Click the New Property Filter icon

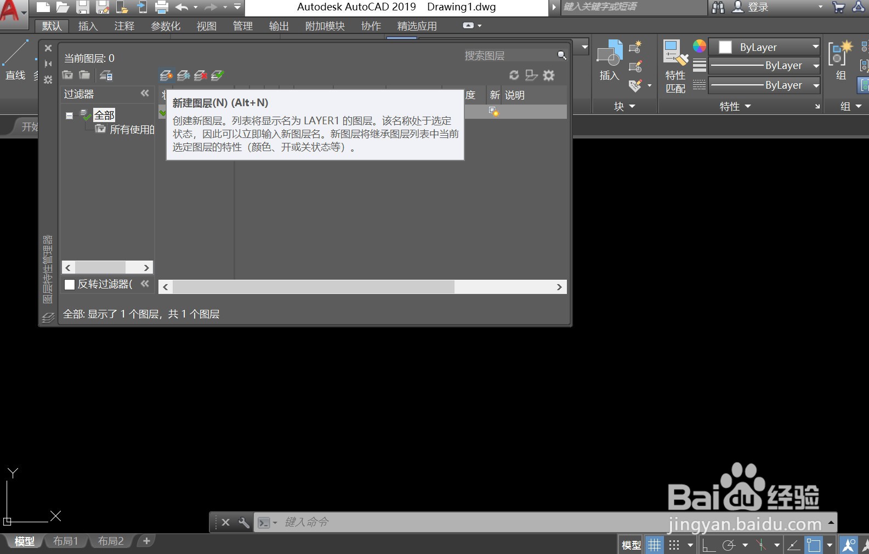67,75
